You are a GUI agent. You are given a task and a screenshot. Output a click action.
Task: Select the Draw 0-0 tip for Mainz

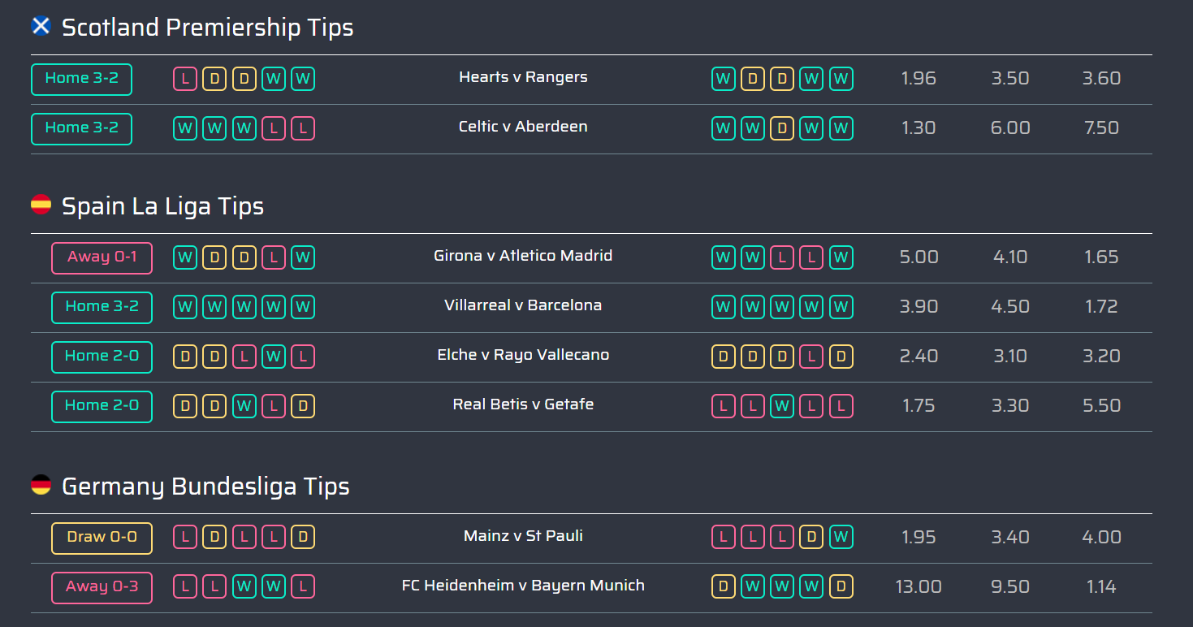pos(102,538)
